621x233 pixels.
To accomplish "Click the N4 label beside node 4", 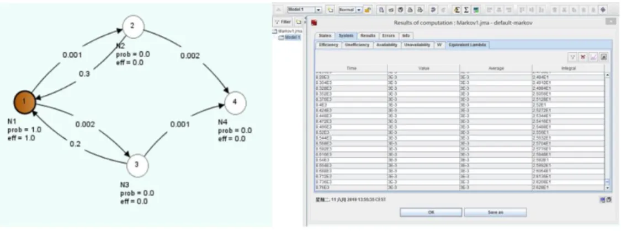I will [222, 122].
